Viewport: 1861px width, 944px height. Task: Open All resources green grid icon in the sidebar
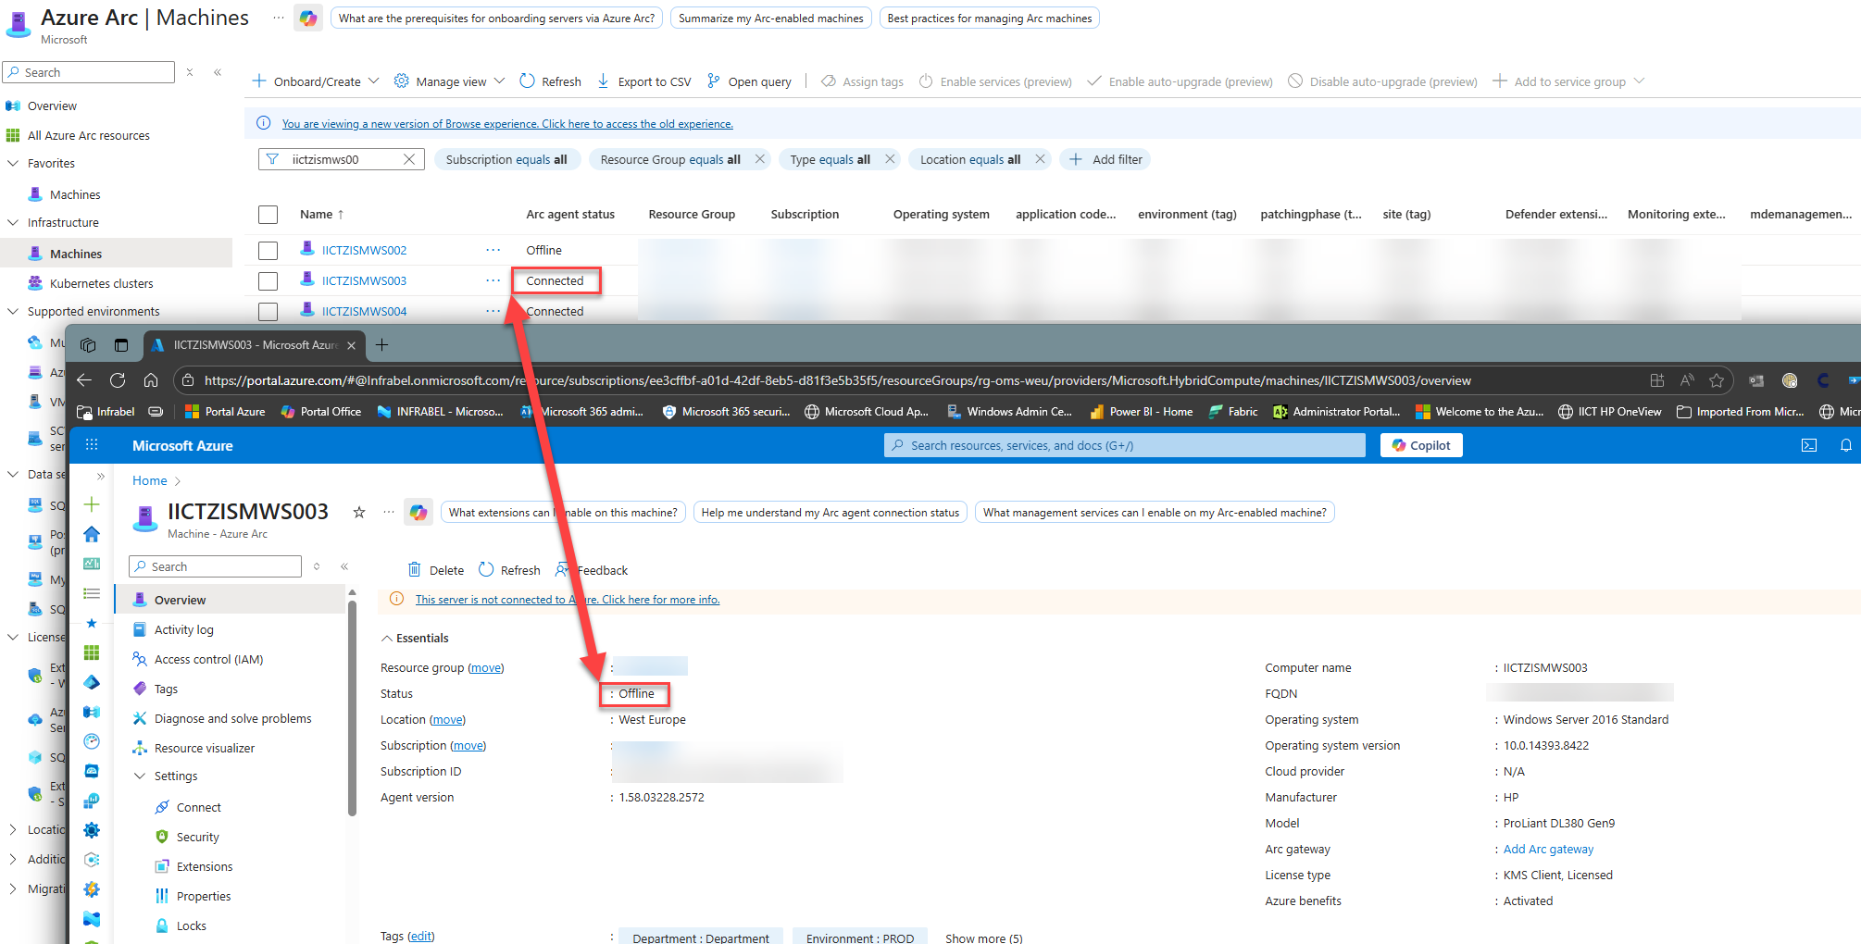coord(92,652)
